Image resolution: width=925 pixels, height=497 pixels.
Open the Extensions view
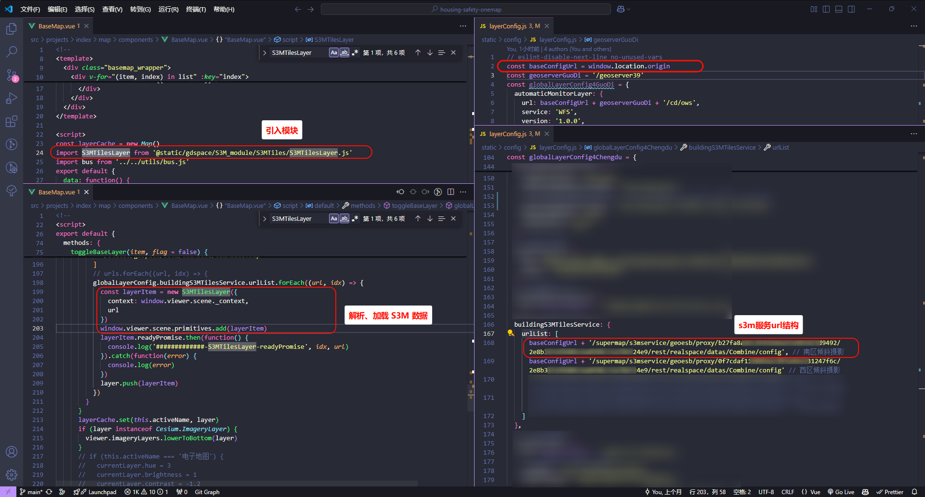12,121
